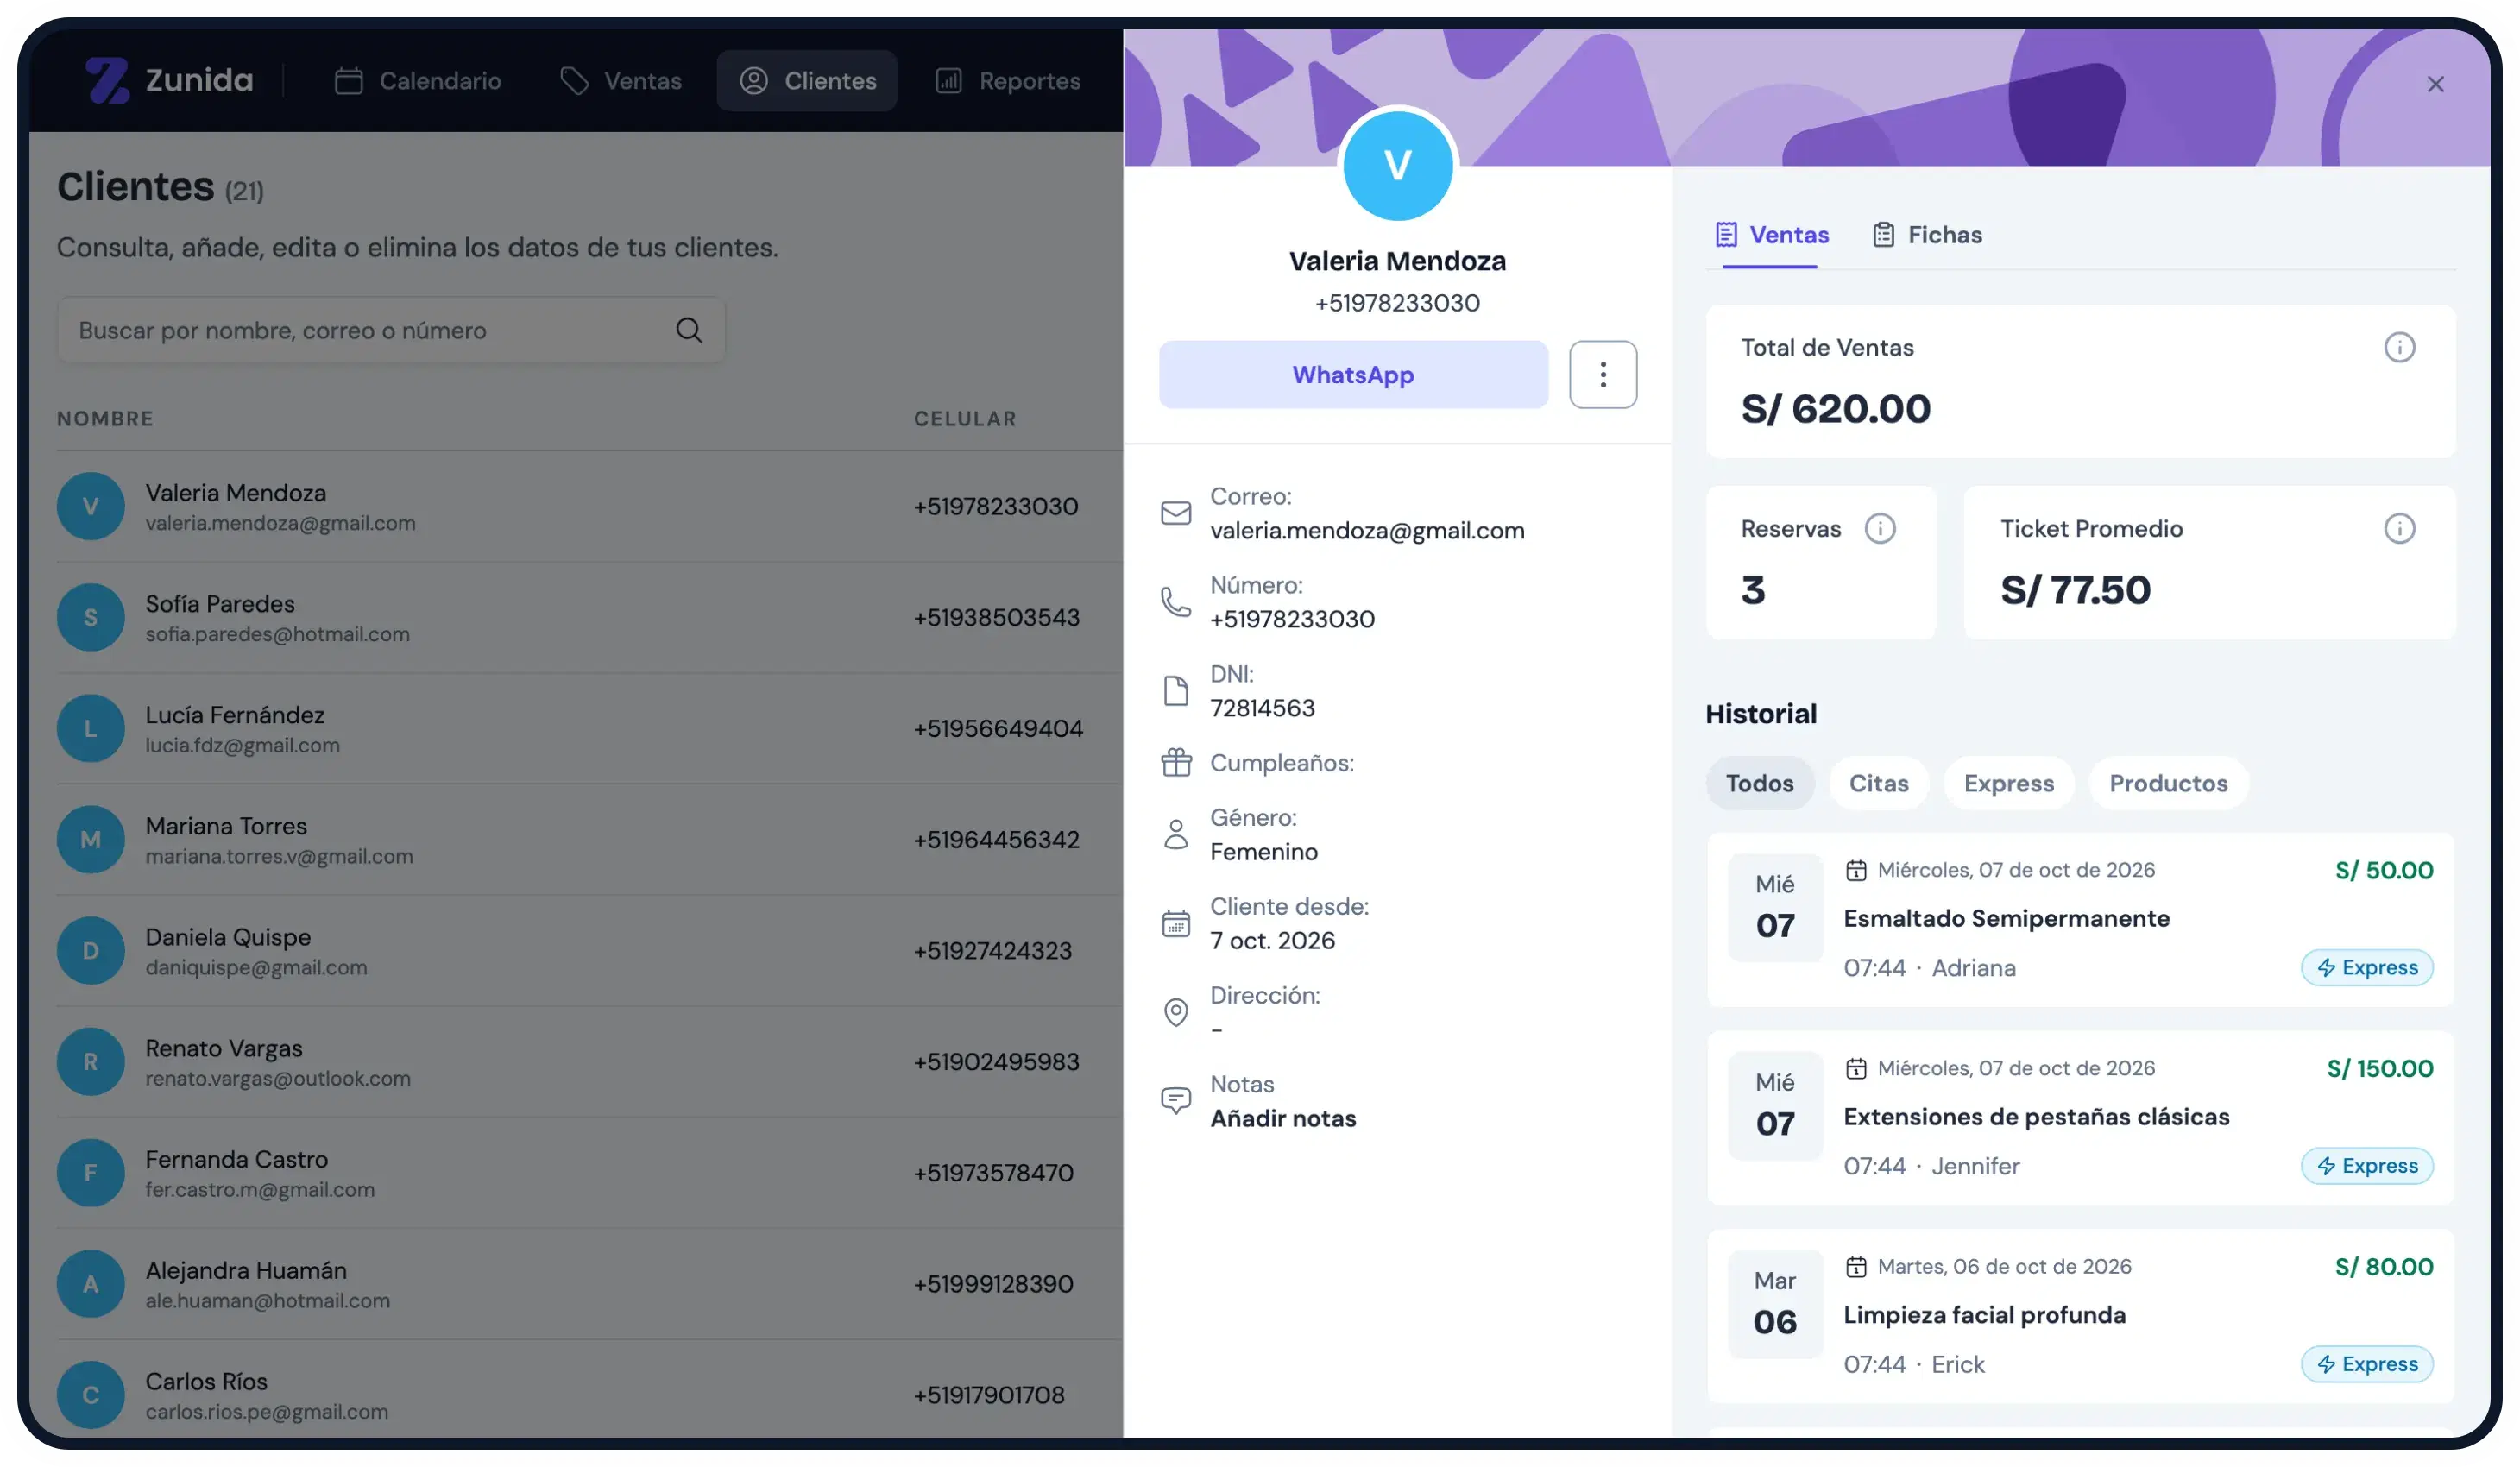2520x1467 pixels.
Task: Select the Ventas tab in profile
Action: pos(1771,235)
